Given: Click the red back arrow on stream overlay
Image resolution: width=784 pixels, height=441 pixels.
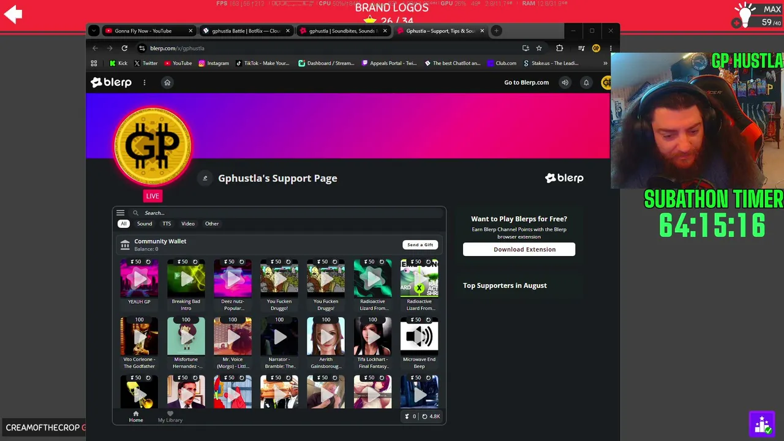Looking at the screenshot, I should (x=13, y=14).
